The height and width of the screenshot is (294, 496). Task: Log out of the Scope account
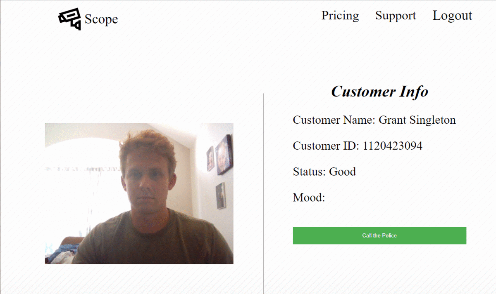coord(452,16)
